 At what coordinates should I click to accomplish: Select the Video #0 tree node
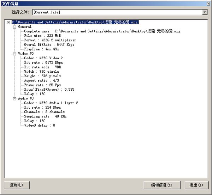[x=26, y=54]
